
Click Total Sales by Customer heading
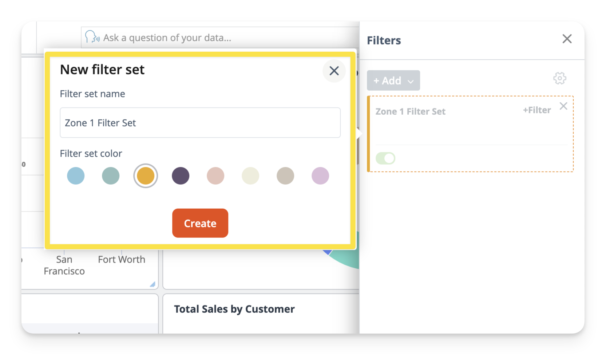(234, 309)
